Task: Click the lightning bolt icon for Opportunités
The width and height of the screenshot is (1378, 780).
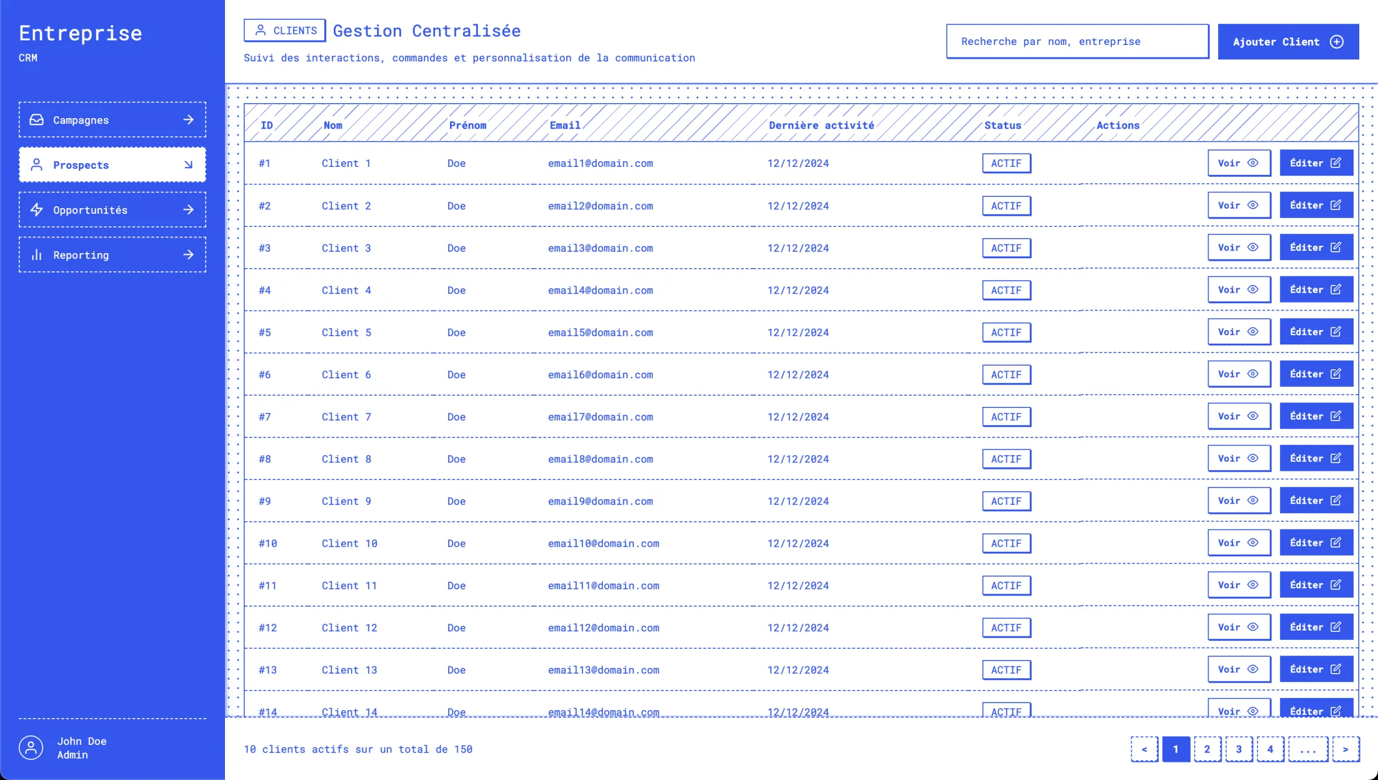Action: (x=37, y=209)
